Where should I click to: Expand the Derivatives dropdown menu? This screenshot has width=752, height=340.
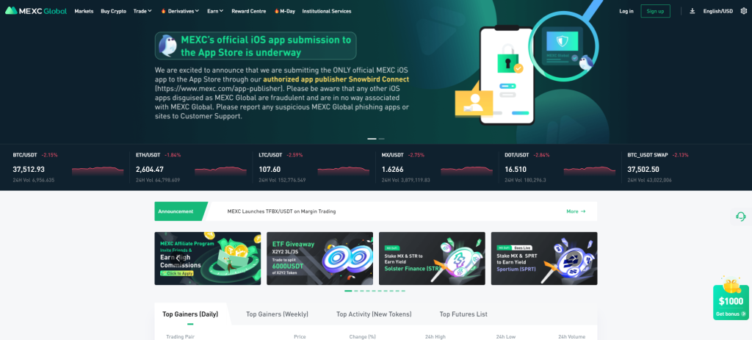pos(181,11)
